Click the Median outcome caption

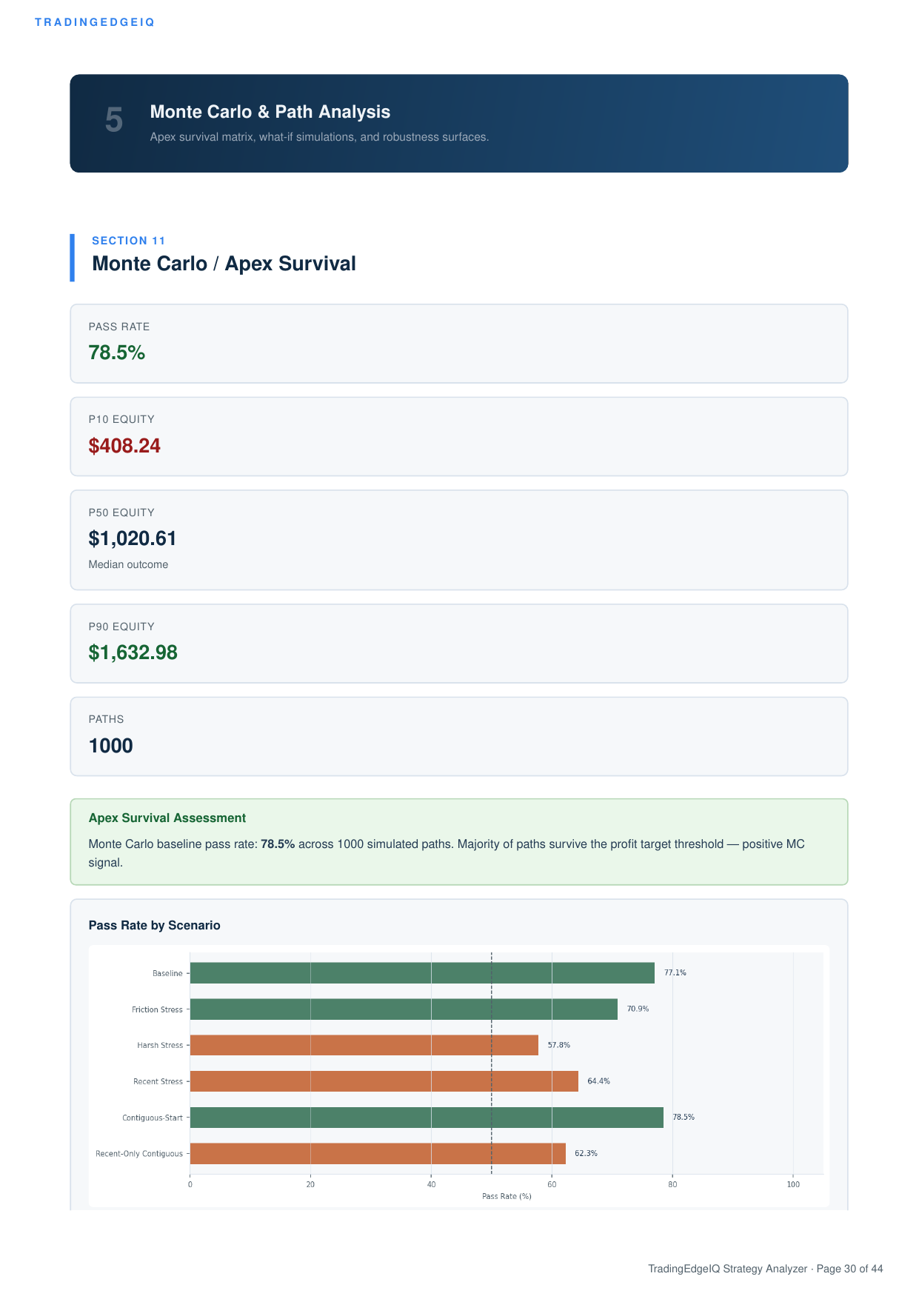pyautogui.click(x=128, y=564)
